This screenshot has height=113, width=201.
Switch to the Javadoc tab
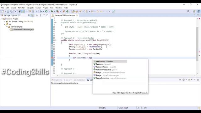68,80
